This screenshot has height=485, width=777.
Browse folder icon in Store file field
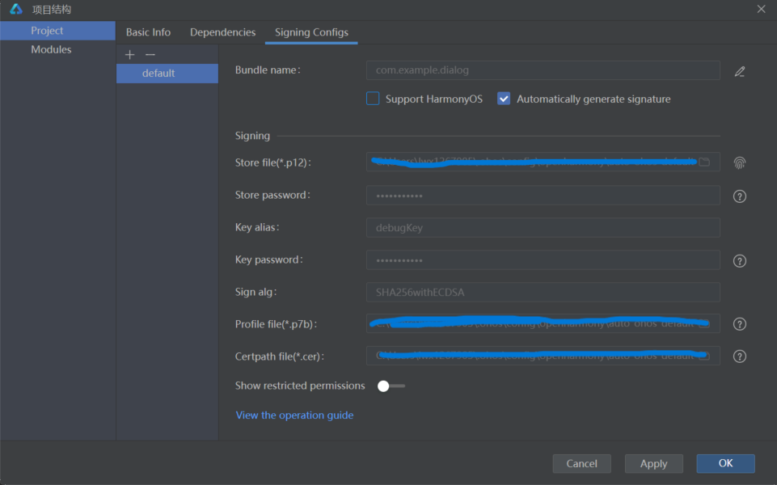[704, 162]
